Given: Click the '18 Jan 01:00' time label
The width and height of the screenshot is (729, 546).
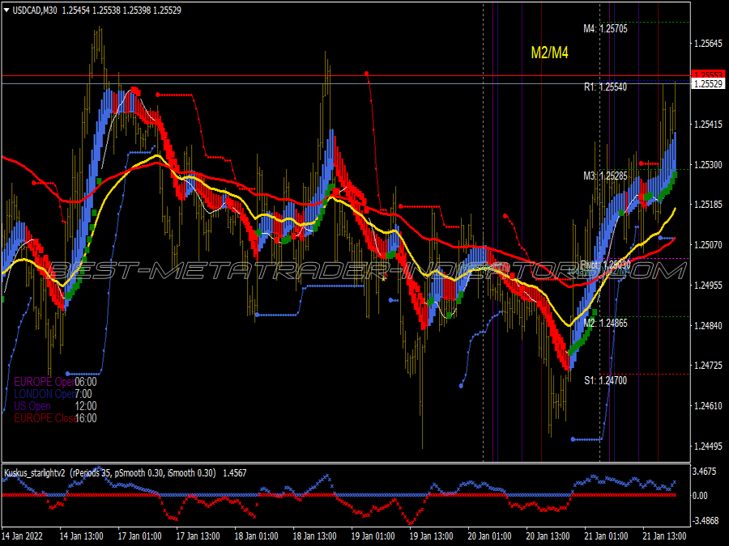Looking at the screenshot, I should tap(256, 536).
